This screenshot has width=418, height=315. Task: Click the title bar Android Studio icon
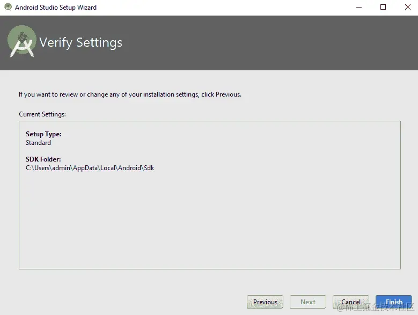click(8, 7)
